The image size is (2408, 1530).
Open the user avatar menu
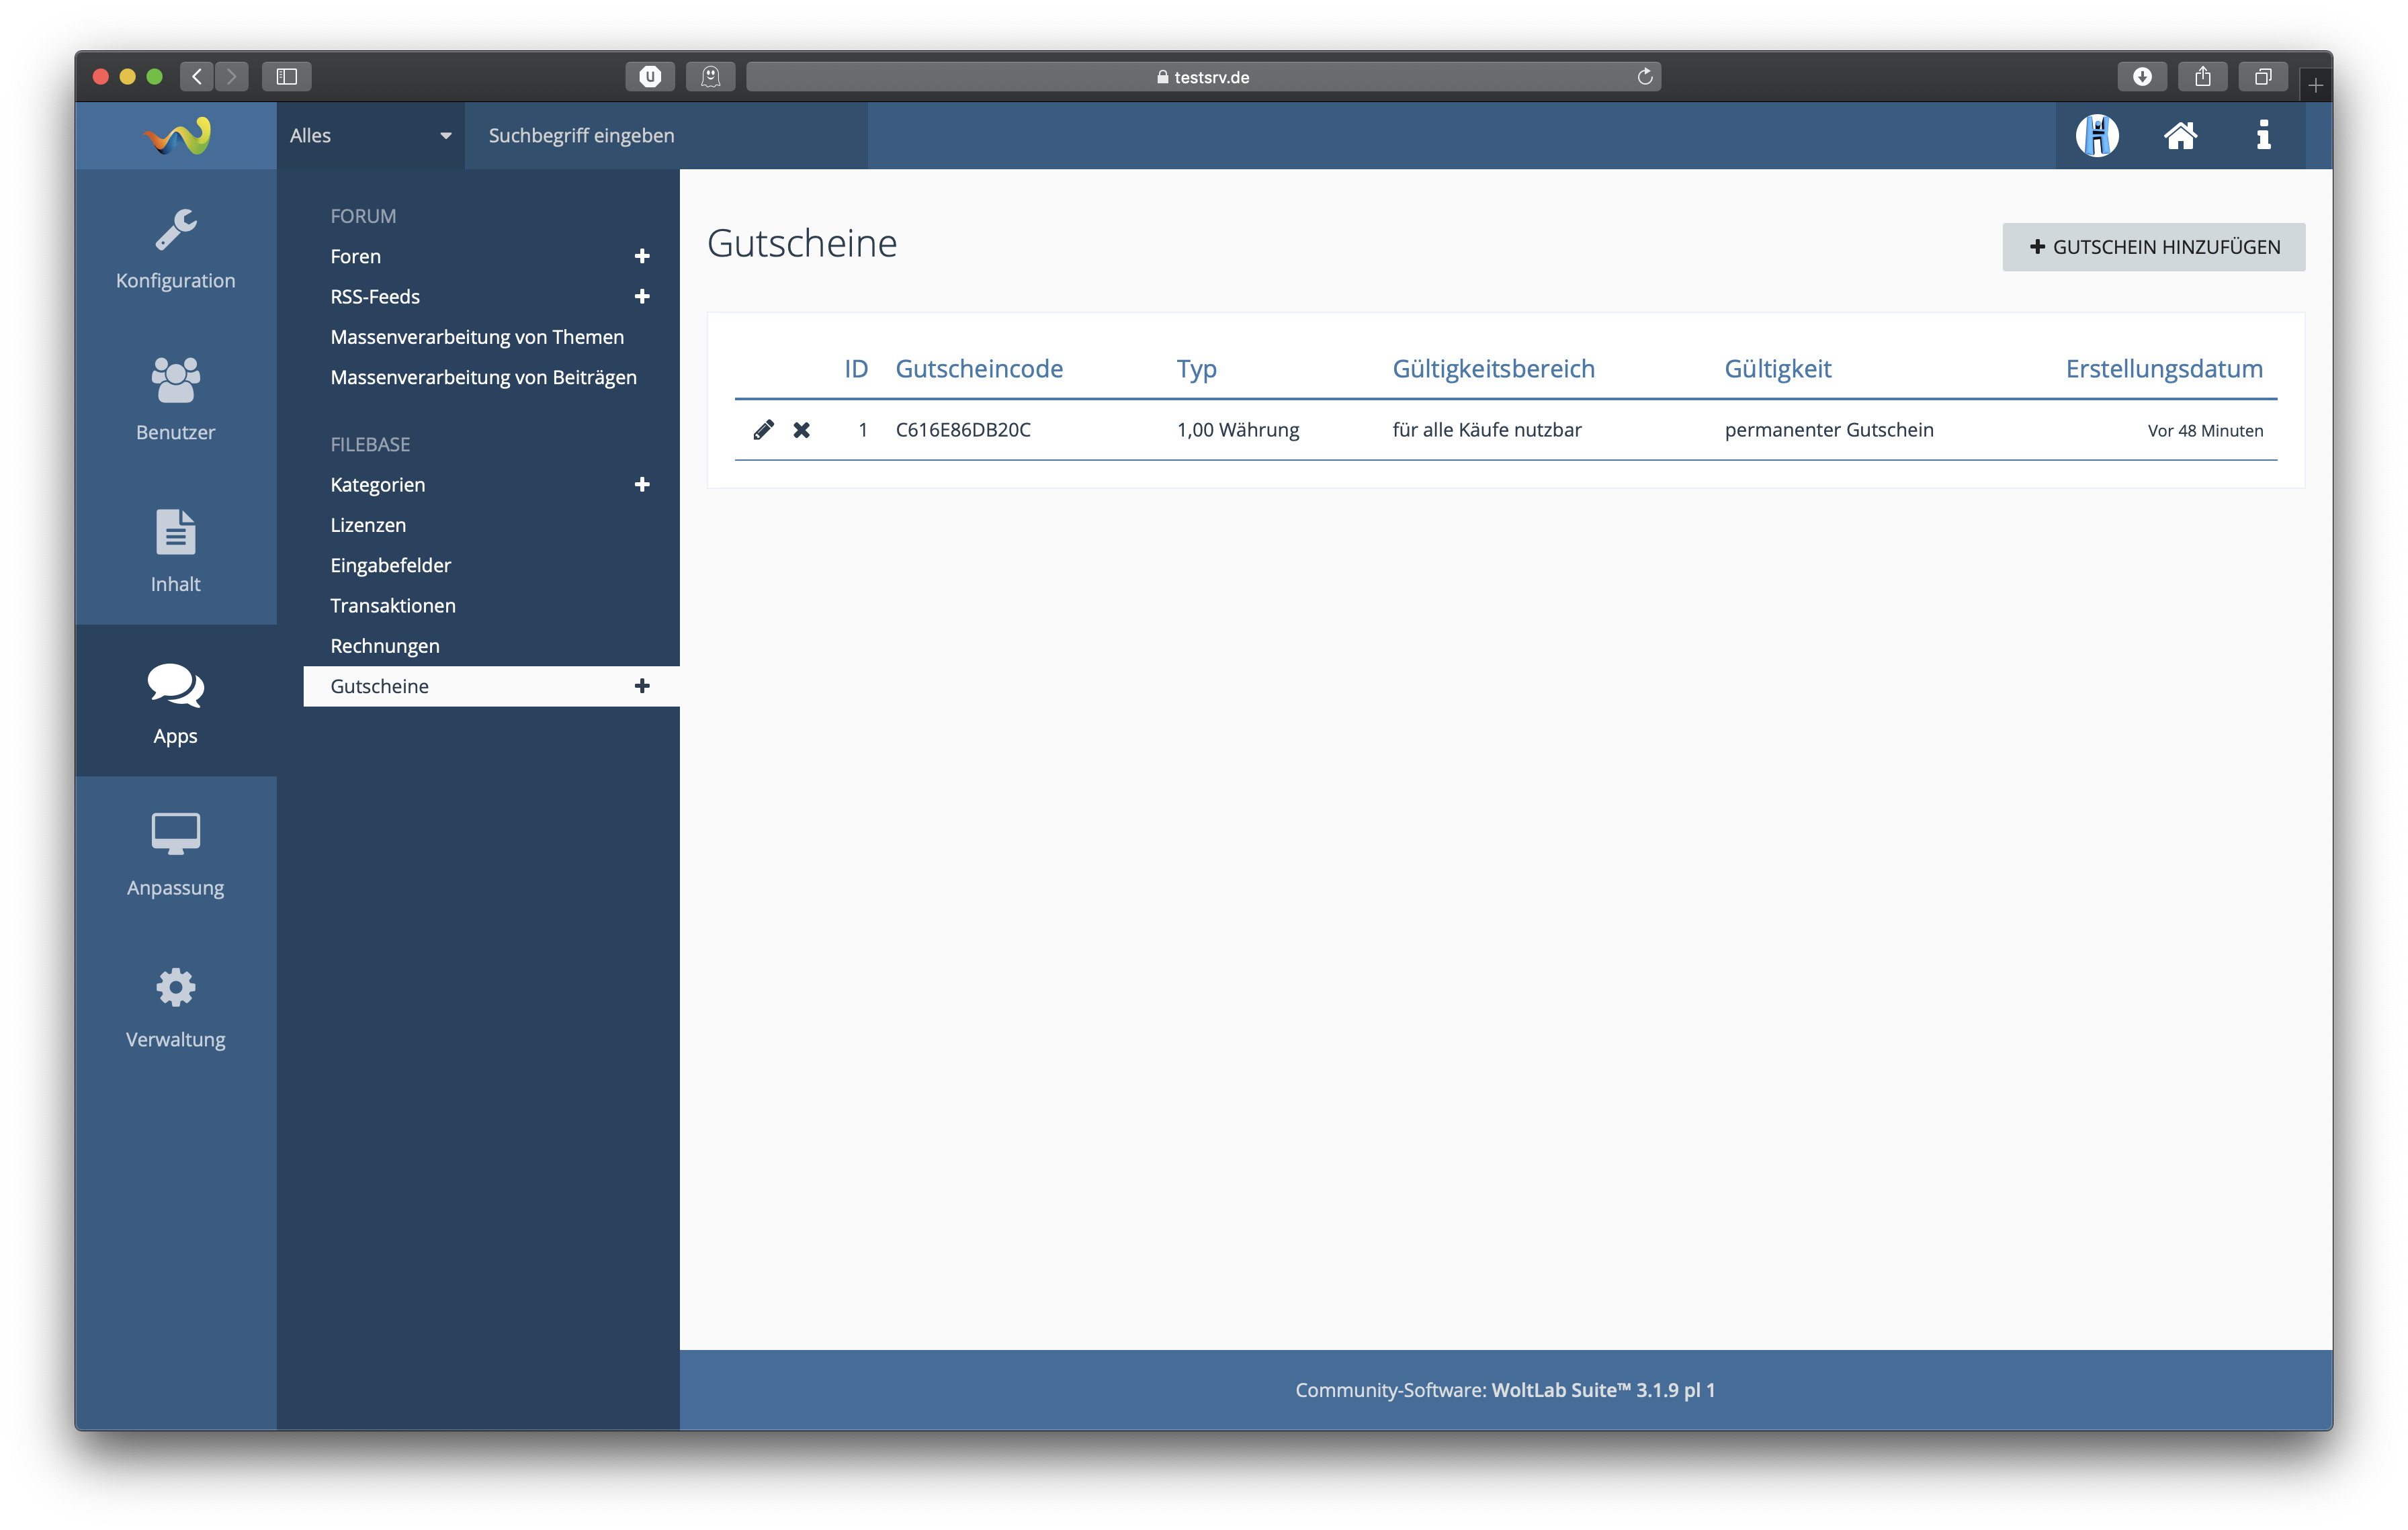tap(2097, 135)
